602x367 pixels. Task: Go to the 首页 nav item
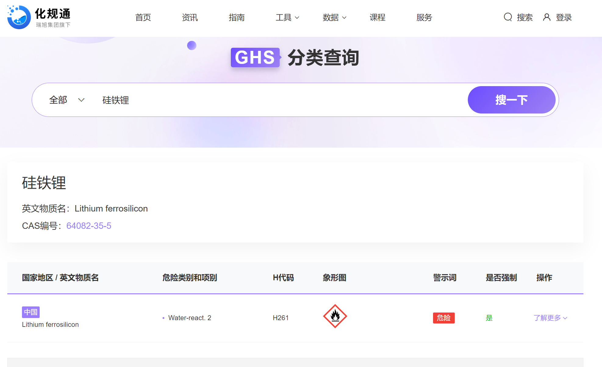(143, 17)
